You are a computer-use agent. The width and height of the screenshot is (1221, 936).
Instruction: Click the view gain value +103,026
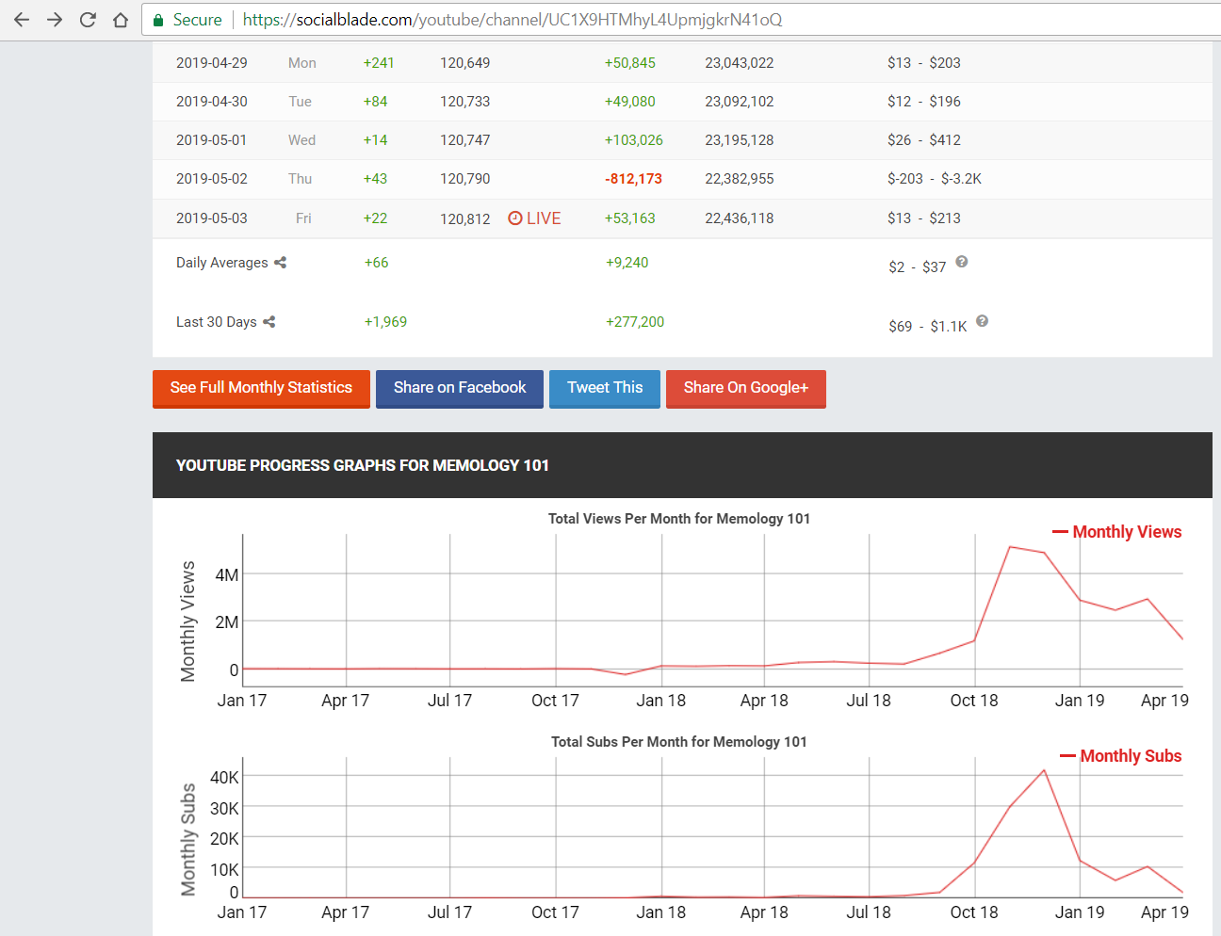coord(634,140)
